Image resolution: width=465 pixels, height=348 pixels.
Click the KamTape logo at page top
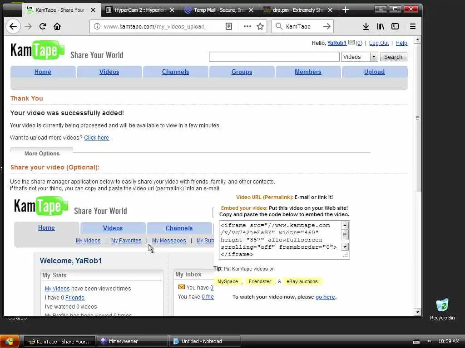coord(37,50)
